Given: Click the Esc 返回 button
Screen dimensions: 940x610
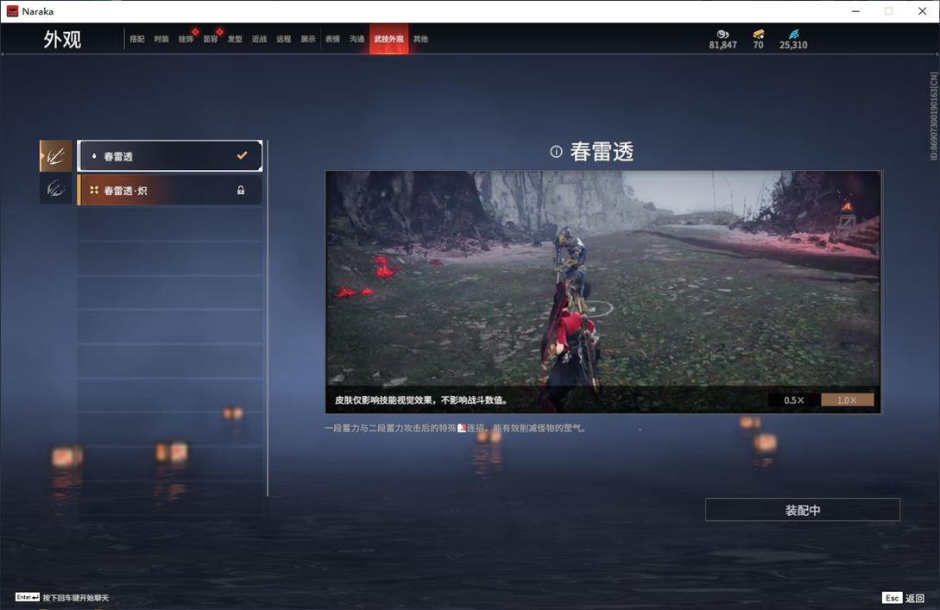Looking at the screenshot, I should click(903, 598).
